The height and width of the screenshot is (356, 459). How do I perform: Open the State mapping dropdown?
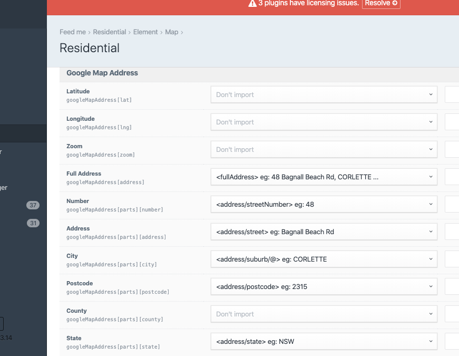(324, 341)
